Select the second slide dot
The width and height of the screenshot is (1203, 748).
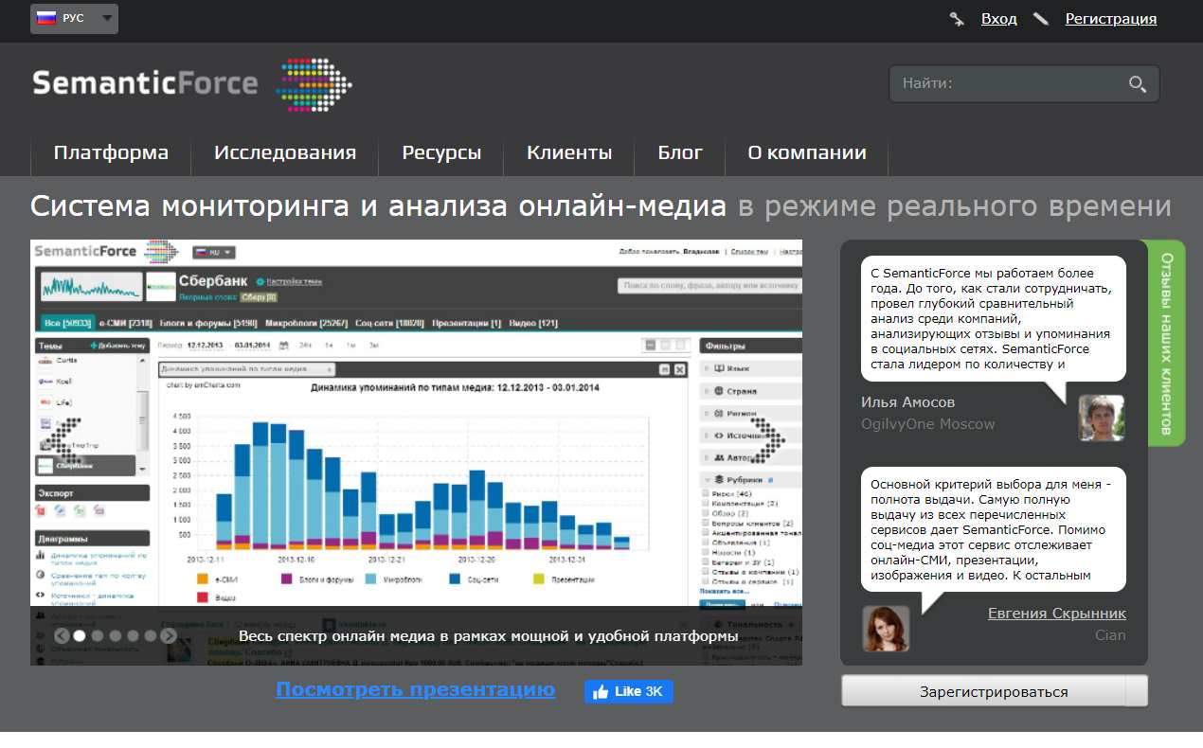coord(98,636)
